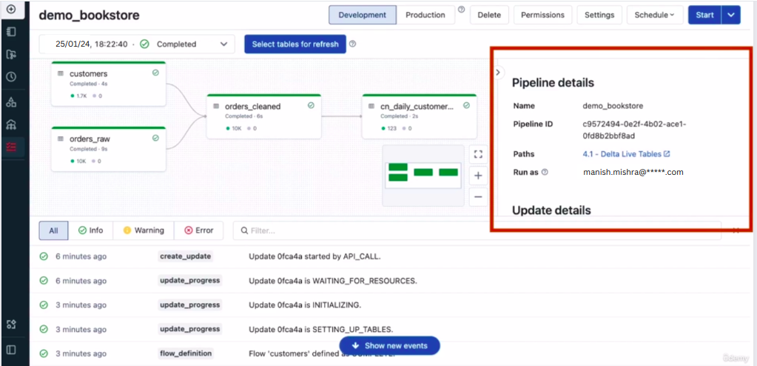Switch pipeline mode to Development
This screenshot has width=757, height=366.
point(363,15)
